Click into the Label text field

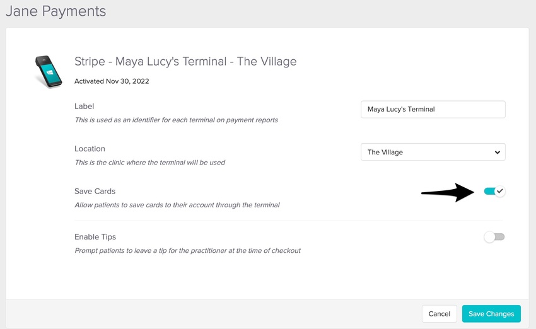(x=433, y=109)
